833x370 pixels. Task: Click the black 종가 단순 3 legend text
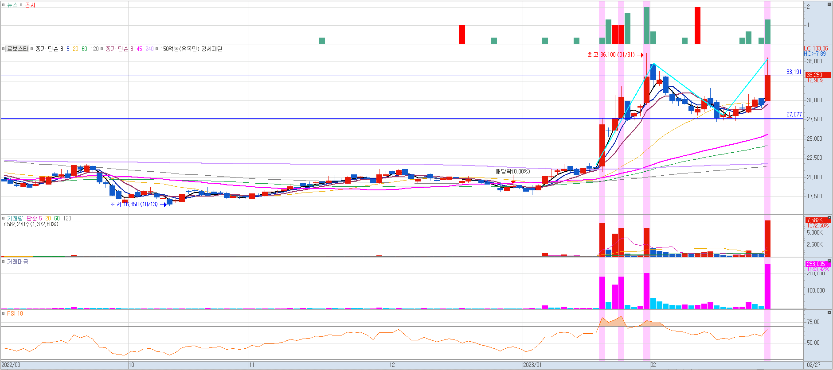coord(50,49)
